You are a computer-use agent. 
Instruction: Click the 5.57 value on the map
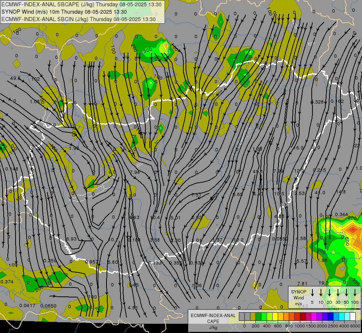pos(301,261)
